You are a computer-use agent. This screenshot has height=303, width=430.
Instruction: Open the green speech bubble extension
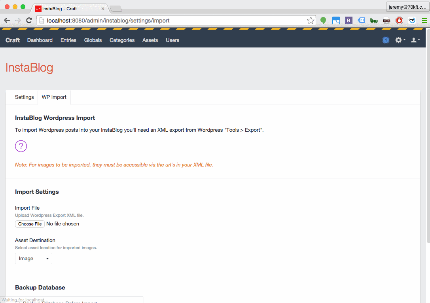click(323, 20)
